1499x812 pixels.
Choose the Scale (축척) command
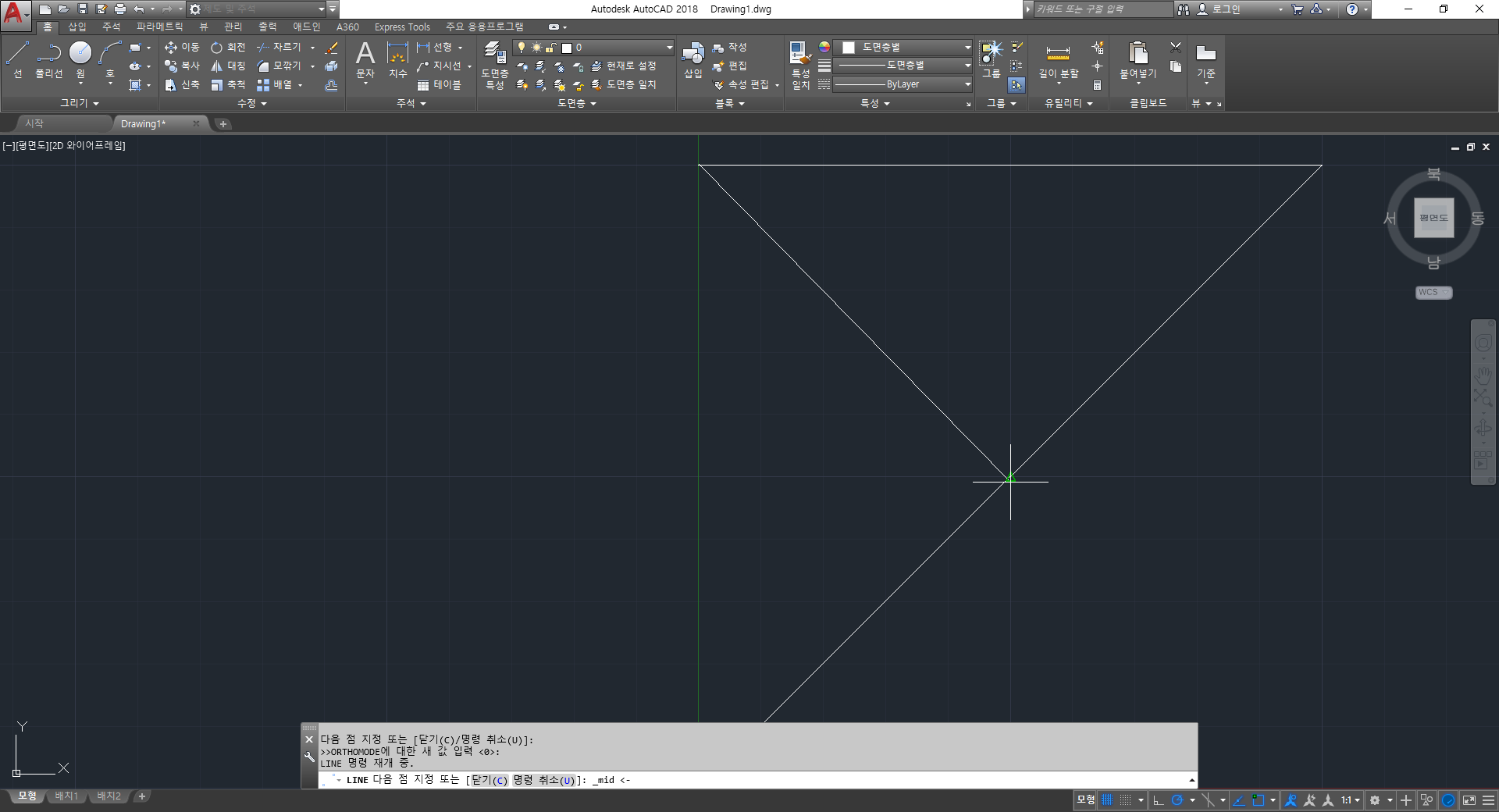click(228, 85)
